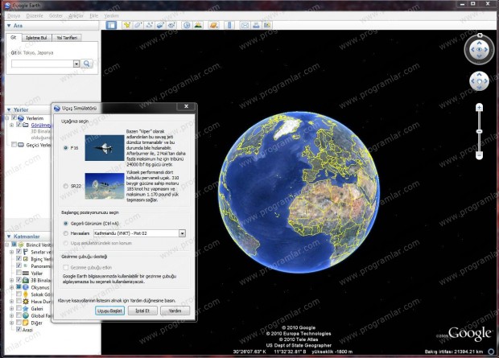The width and height of the screenshot is (499, 358).
Task: Open the search history dropdown arrow
Action: click(76, 64)
